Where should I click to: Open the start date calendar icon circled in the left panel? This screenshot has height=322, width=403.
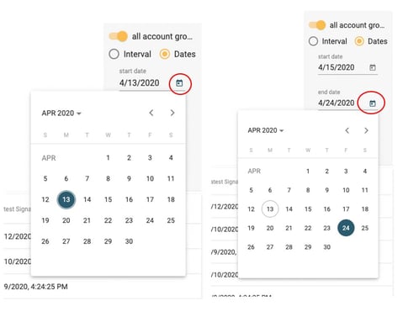pos(179,83)
